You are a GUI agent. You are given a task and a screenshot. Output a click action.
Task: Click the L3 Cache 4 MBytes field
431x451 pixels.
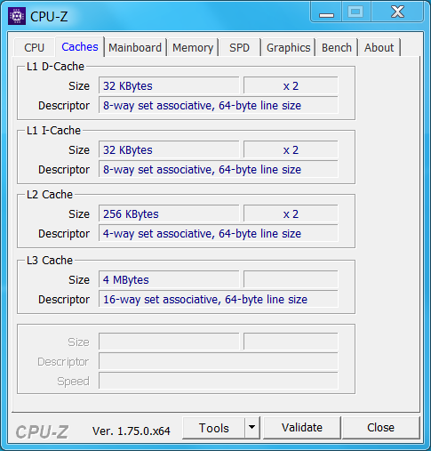click(169, 279)
